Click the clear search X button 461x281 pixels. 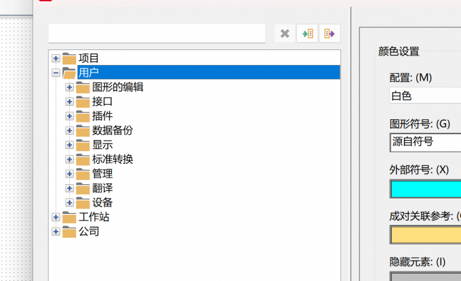[285, 33]
